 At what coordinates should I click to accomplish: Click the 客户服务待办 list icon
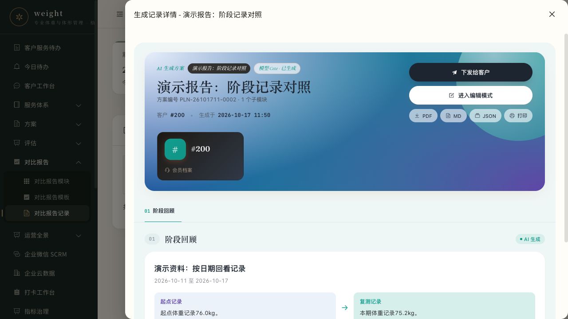tap(17, 48)
